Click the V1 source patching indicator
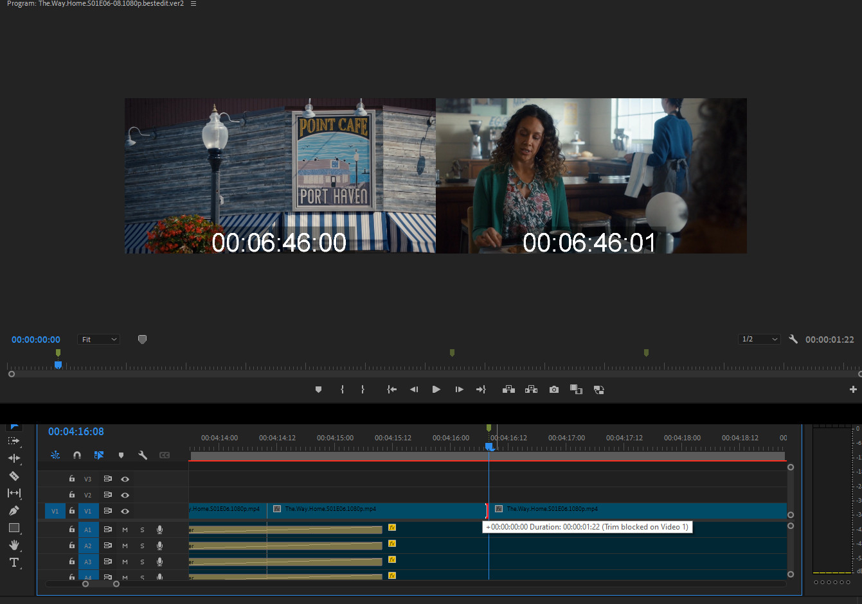The width and height of the screenshot is (862, 604). click(55, 511)
